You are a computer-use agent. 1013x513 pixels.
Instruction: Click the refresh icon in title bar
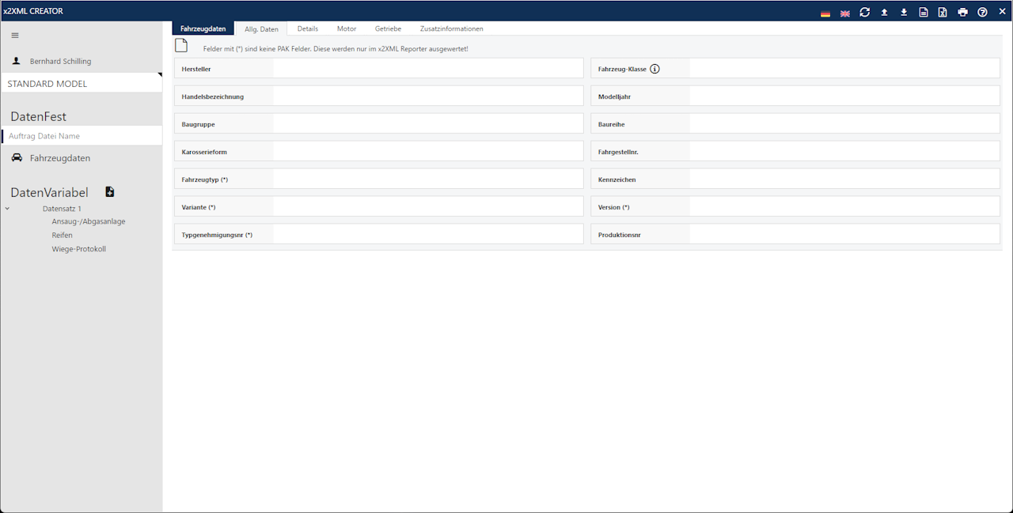(864, 13)
